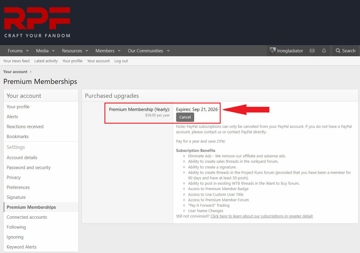Screen dimensions: 360x253
Task: Click the Search magnifier button
Action: click(x=345, y=51)
